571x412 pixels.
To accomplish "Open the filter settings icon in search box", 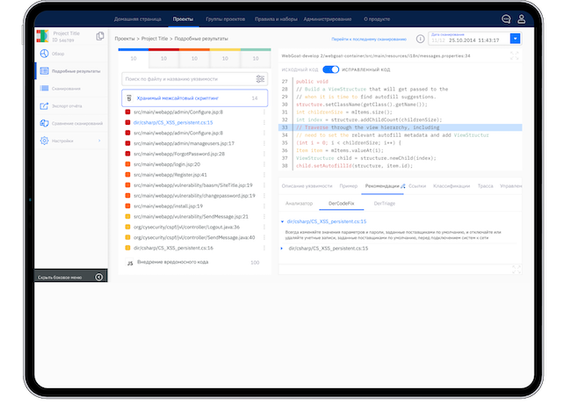I will [260, 79].
